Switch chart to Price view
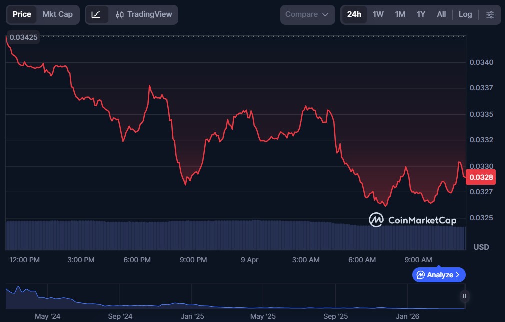 click(x=22, y=14)
